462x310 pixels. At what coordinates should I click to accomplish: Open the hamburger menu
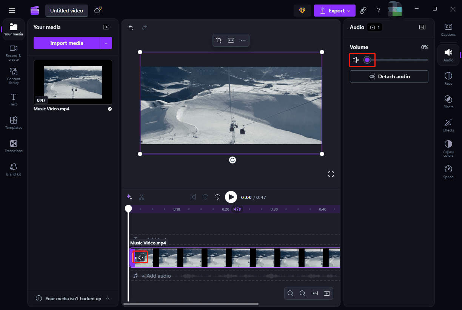(12, 10)
